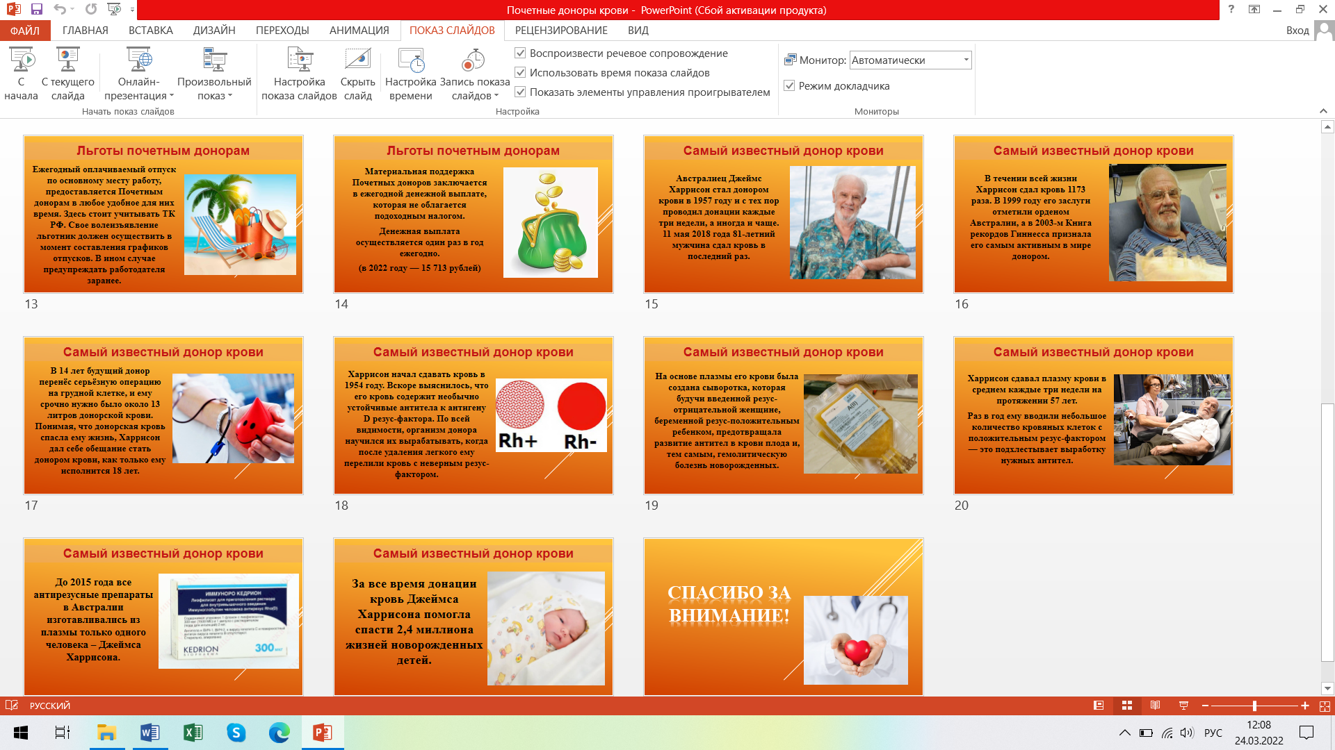The height and width of the screenshot is (750, 1335).
Task: Click scroll down arrow in slide sorter
Action: pos(1327,688)
